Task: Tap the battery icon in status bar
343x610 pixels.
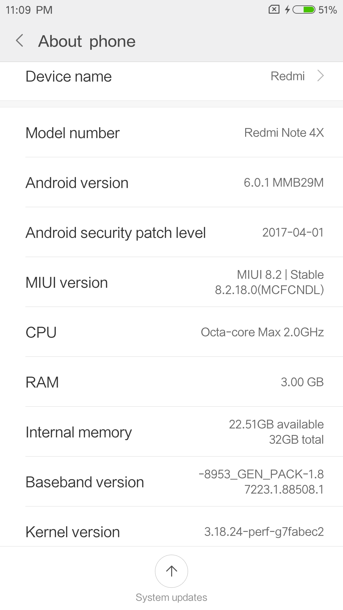Action: click(x=304, y=10)
